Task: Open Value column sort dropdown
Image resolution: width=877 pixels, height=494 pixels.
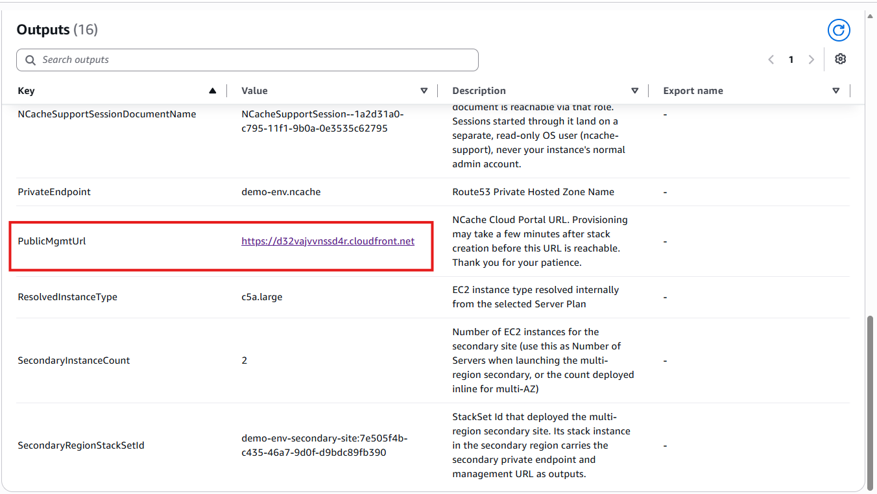Action: pos(424,91)
